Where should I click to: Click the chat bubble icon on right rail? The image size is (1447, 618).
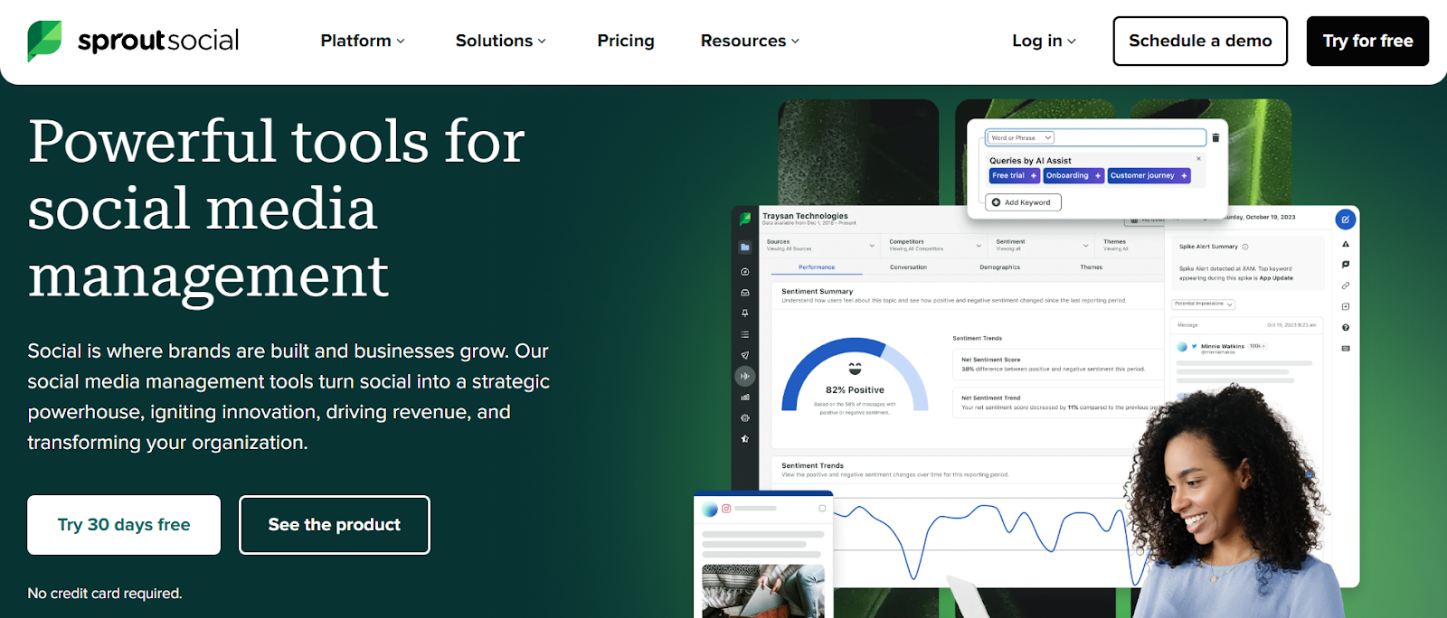(x=1346, y=265)
